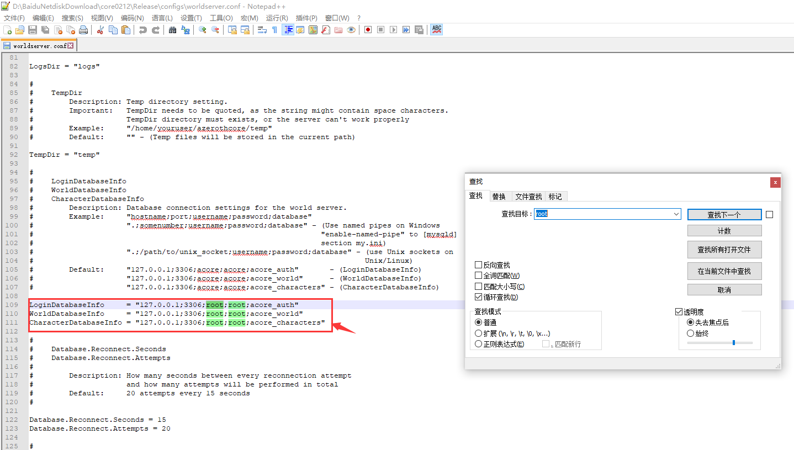Select the 普通 search mode radio
This screenshot has width=794, height=450.
tap(479, 322)
